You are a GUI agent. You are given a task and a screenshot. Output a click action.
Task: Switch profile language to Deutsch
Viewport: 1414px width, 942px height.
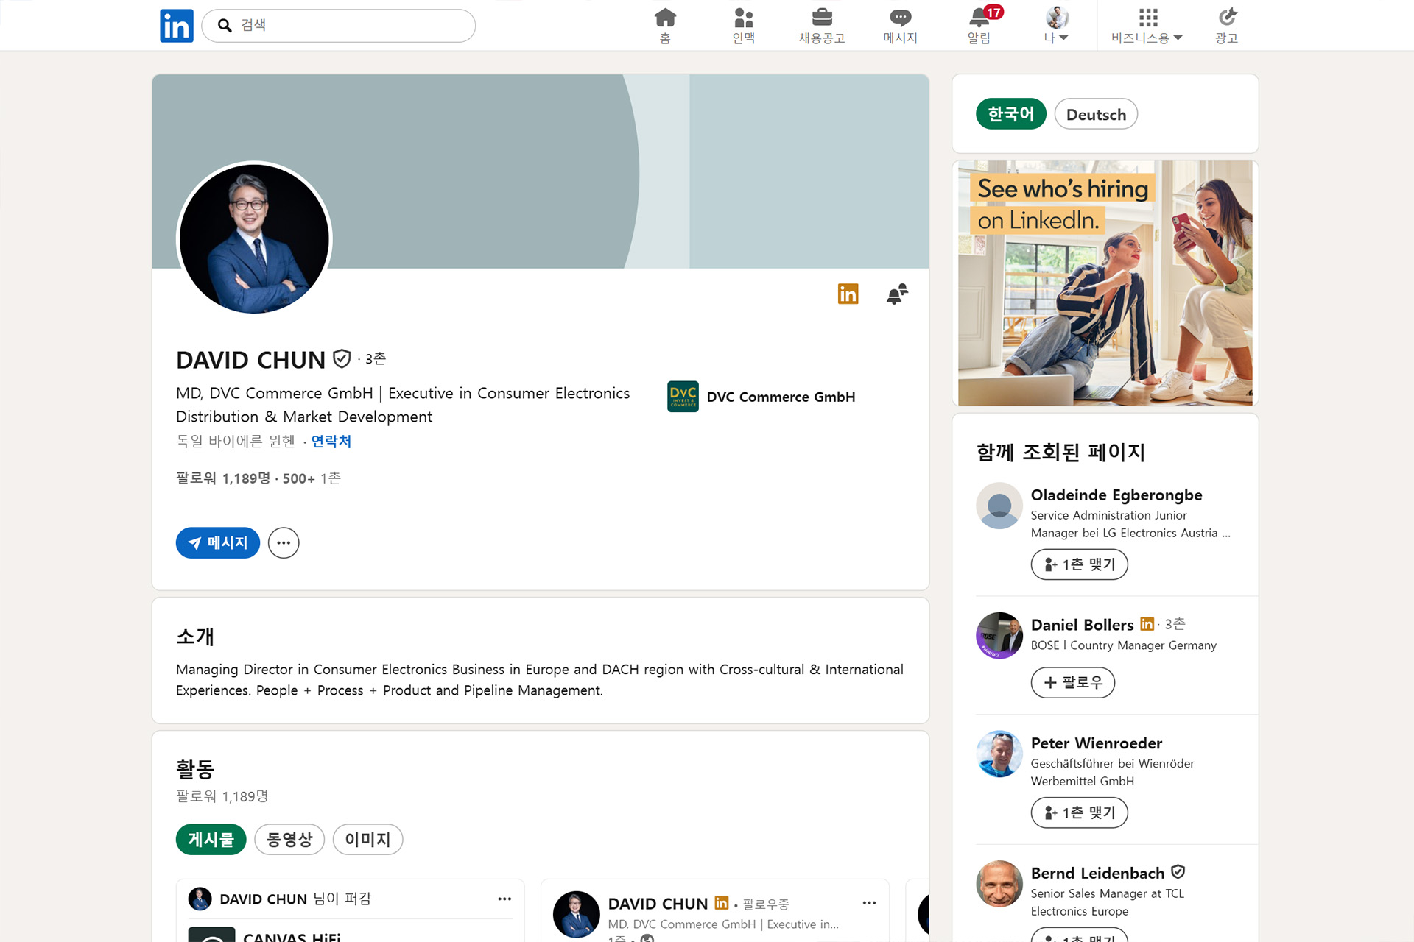pyautogui.click(x=1095, y=114)
